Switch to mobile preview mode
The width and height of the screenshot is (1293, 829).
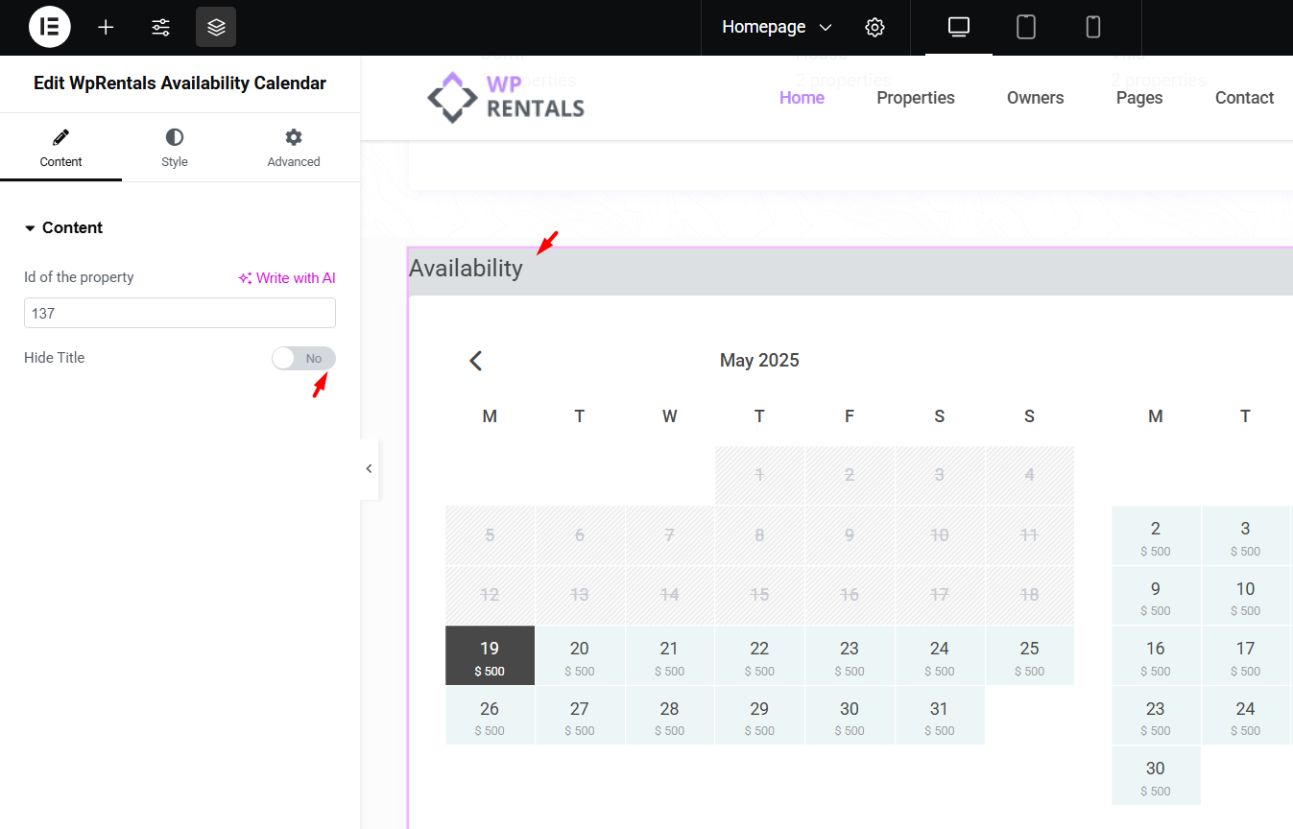pos(1092,27)
